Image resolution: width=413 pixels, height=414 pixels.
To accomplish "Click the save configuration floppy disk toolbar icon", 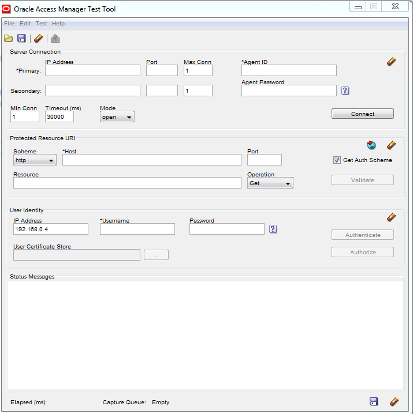I will point(21,38).
